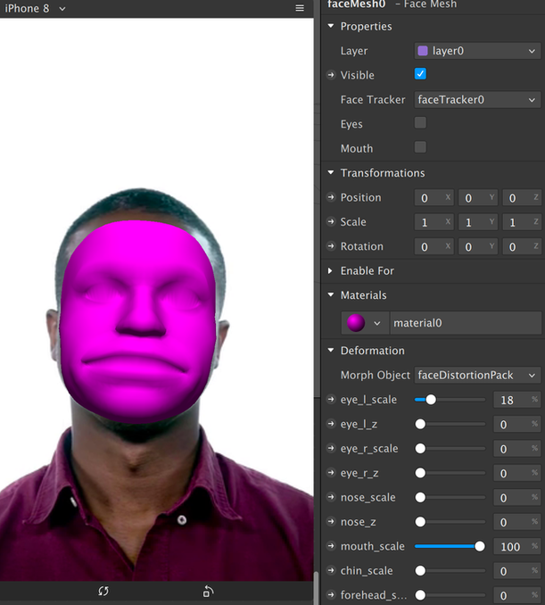
Task: Click the eye_l_scale percent field showing 18
Action: click(x=516, y=400)
